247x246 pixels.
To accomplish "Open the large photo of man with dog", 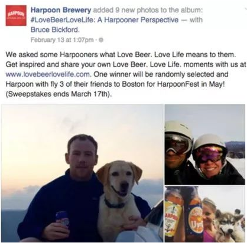I will pyautogui.click(x=82, y=173).
